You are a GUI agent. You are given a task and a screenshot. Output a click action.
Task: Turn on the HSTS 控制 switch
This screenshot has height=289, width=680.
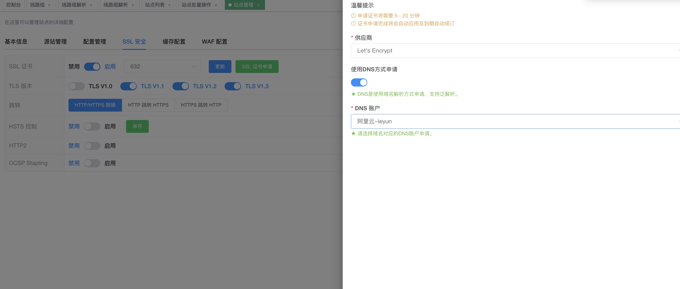92,127
